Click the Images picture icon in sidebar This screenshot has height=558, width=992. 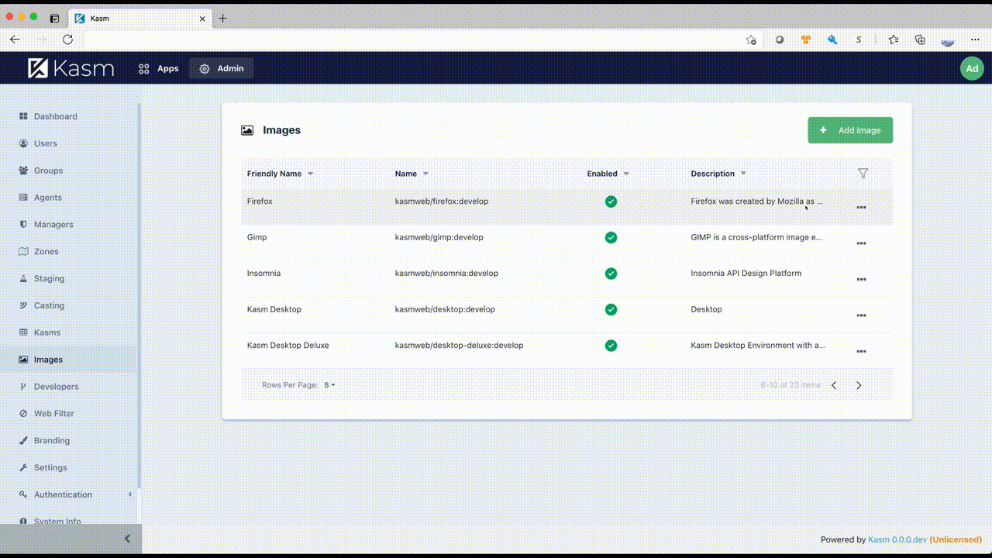coord(23,360)
